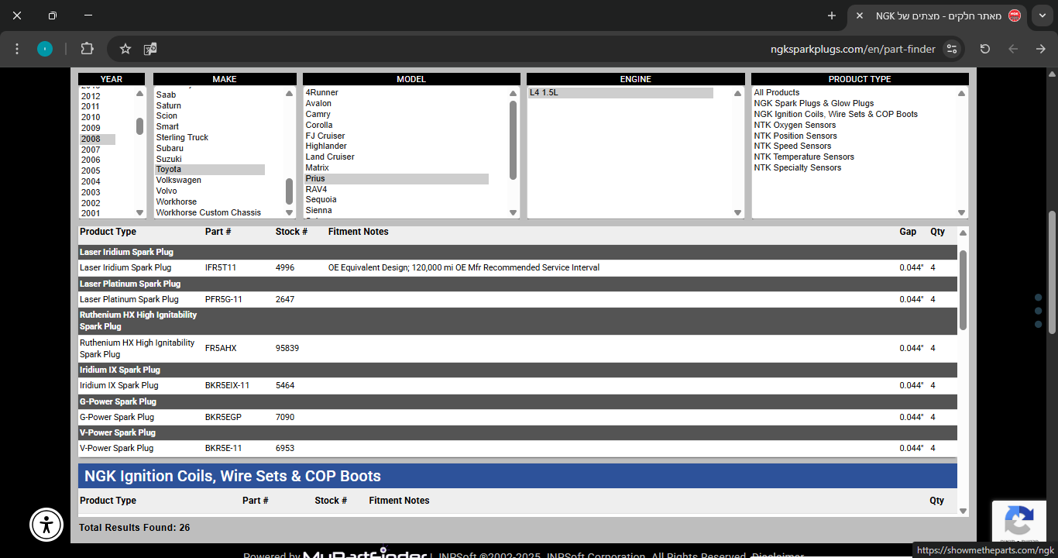Select Prius model
Screen dimensions: 1058x558
tap(396, 178)
